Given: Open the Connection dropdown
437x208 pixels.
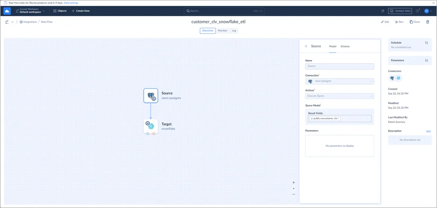Looking at the screenshot, I should (339, 81).
